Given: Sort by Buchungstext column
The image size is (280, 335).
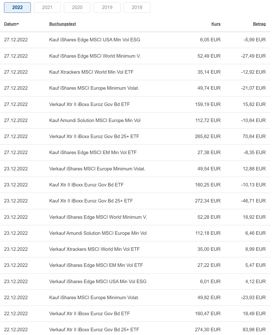Looking at the screenshot, I should (x=62, y=24).
